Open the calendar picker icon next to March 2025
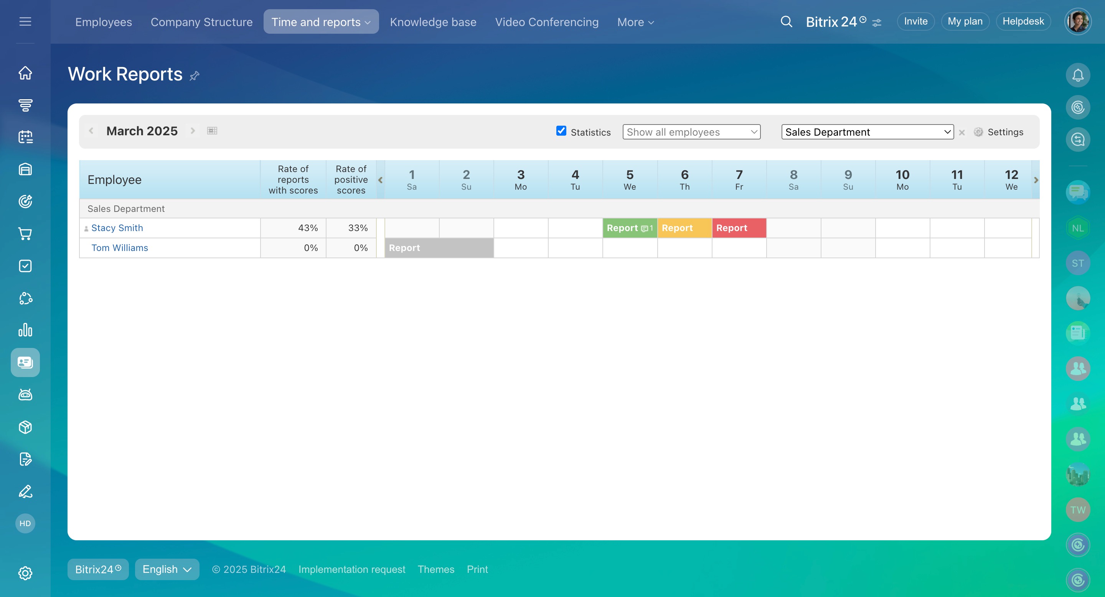This screenshot has width=1105, height=597. tap(212, 131)
